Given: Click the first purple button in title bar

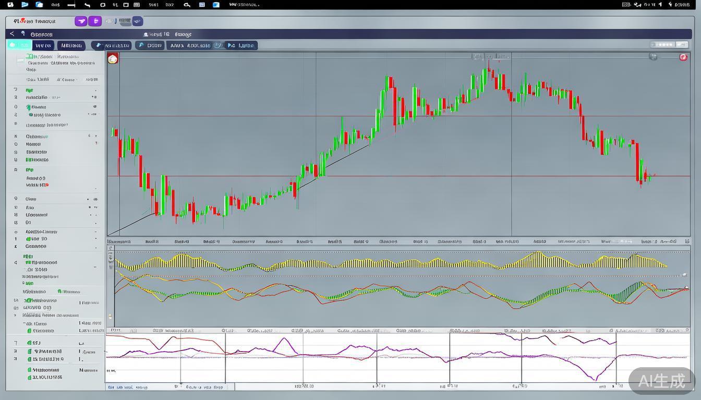Looking at the screenshot, I should coord(80,21).
